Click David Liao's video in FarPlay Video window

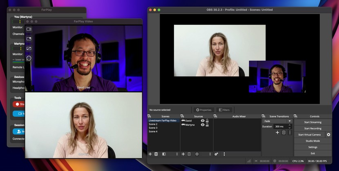pyautogui.click(x=84, y=58)
